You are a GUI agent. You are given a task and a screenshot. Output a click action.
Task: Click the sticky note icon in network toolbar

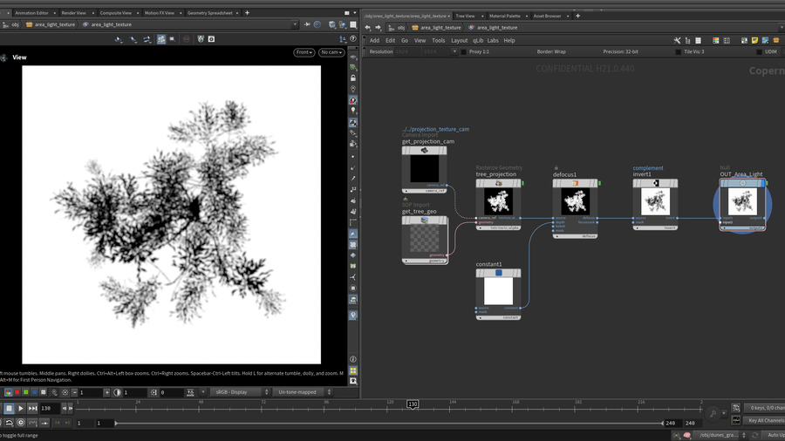[x=754, y=40]
